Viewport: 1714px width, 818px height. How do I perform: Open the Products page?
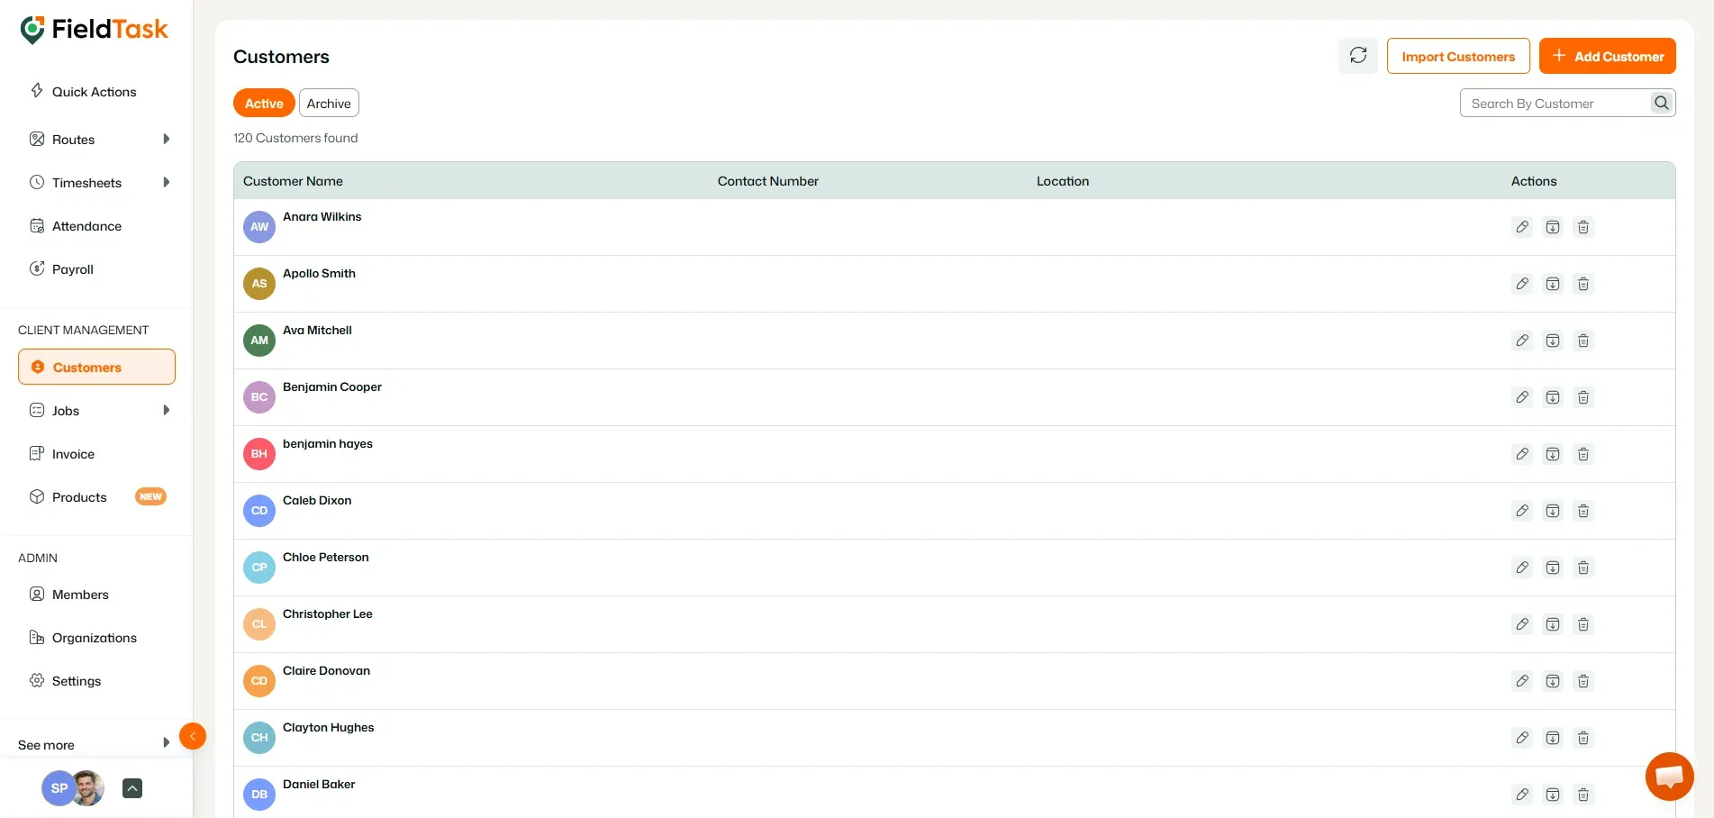[68, 497]
